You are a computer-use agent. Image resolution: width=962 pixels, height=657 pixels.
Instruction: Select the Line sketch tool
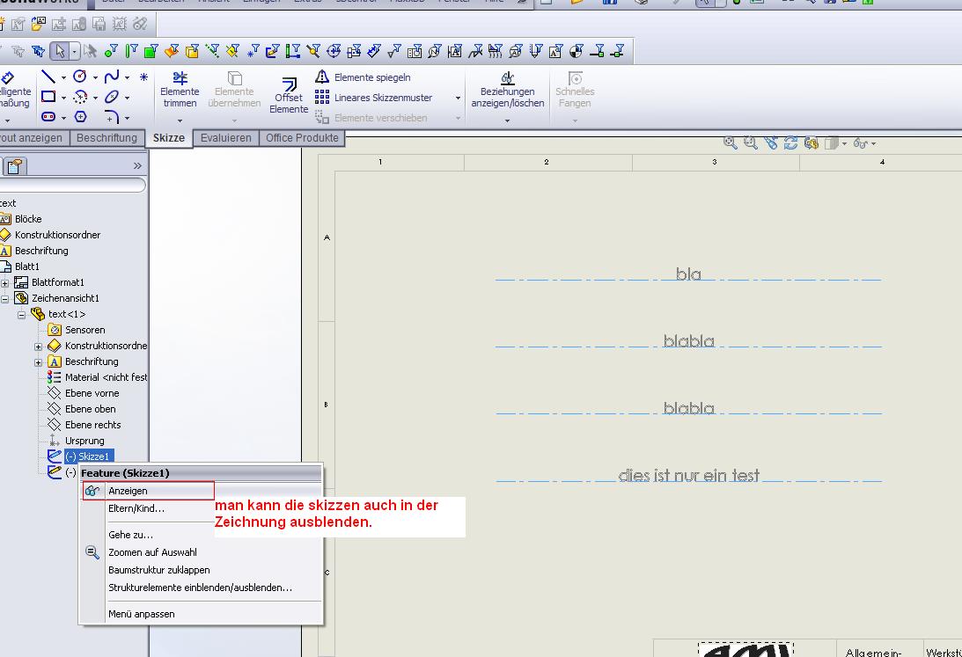coord(48,77)
